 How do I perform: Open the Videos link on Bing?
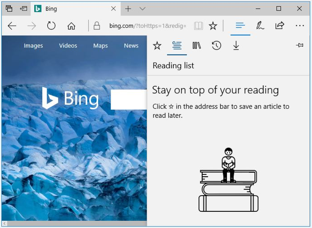[68, 45]
